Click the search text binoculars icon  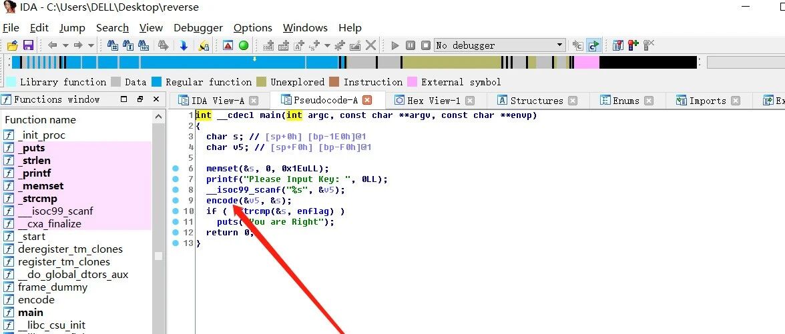(128, 45)
